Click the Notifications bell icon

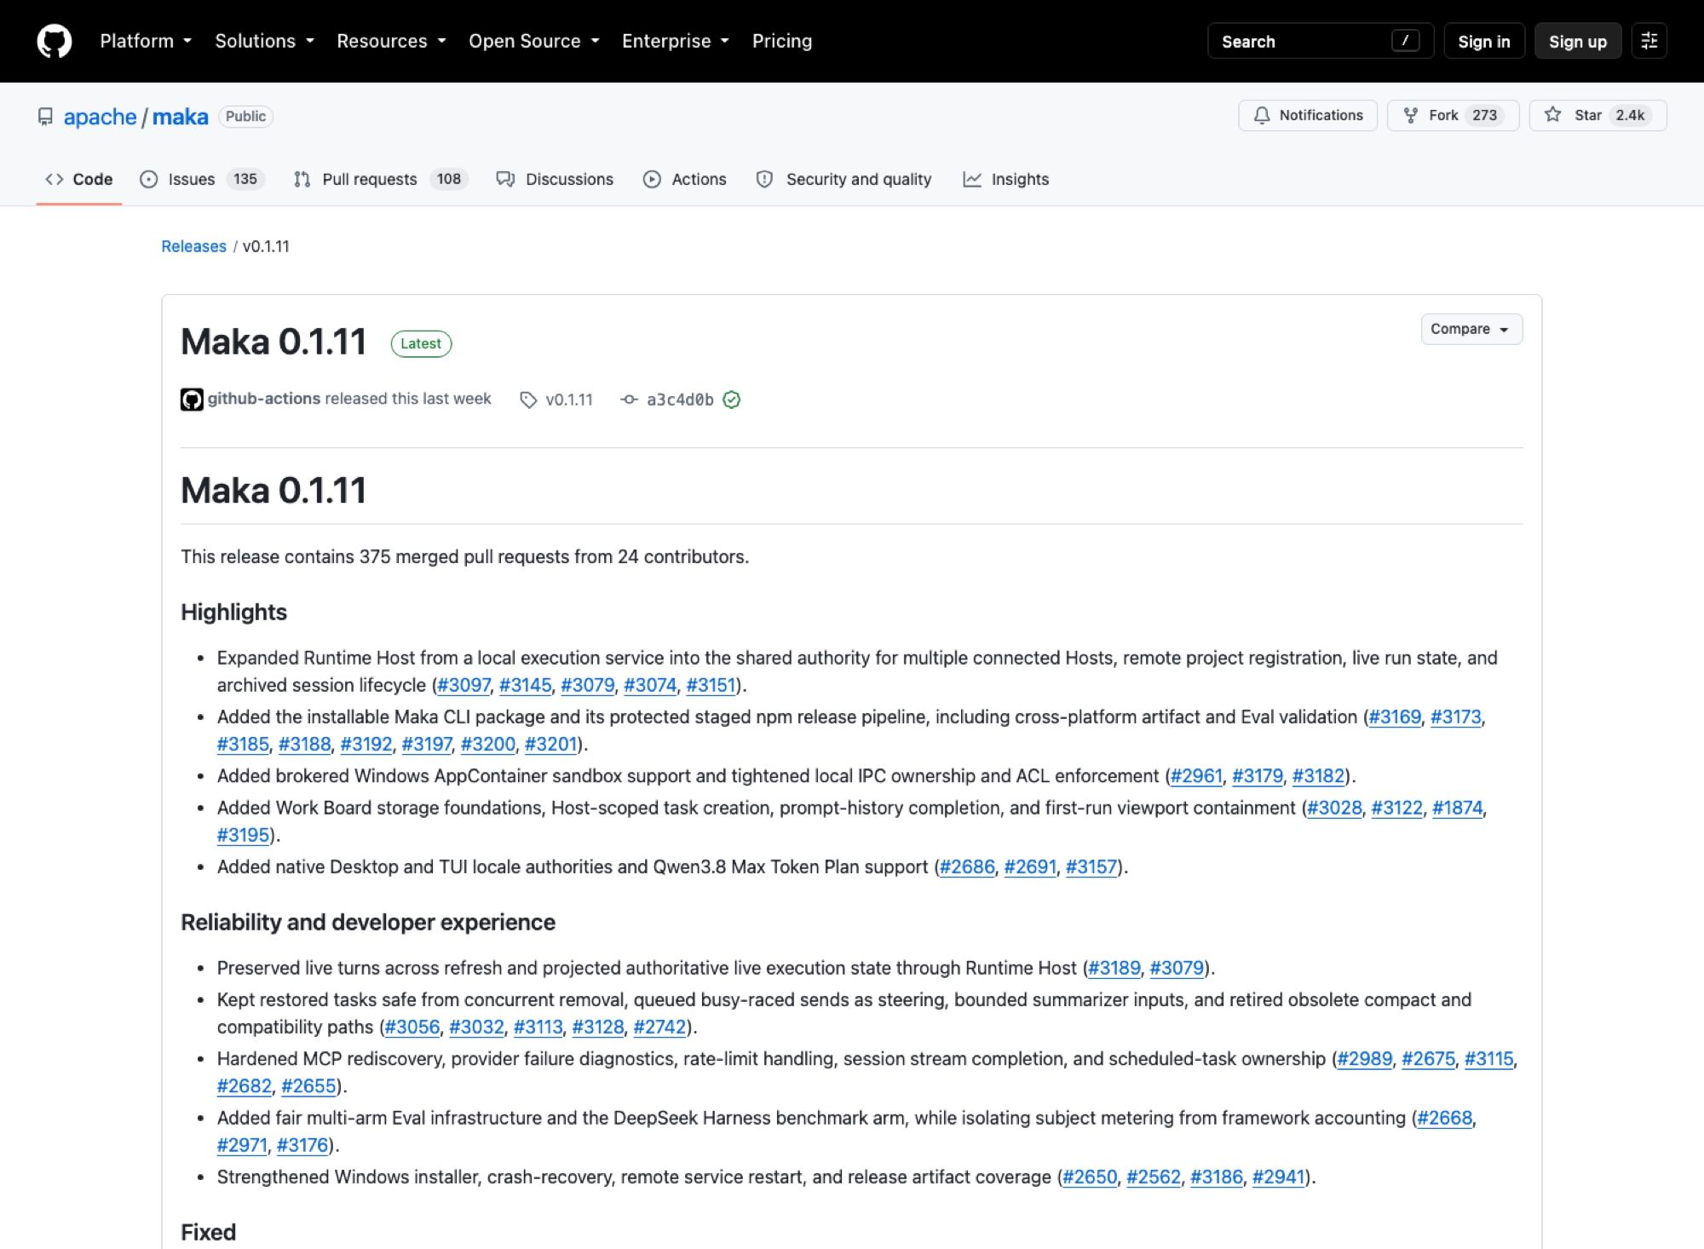pyautogui.click(x=1262, y=115)
